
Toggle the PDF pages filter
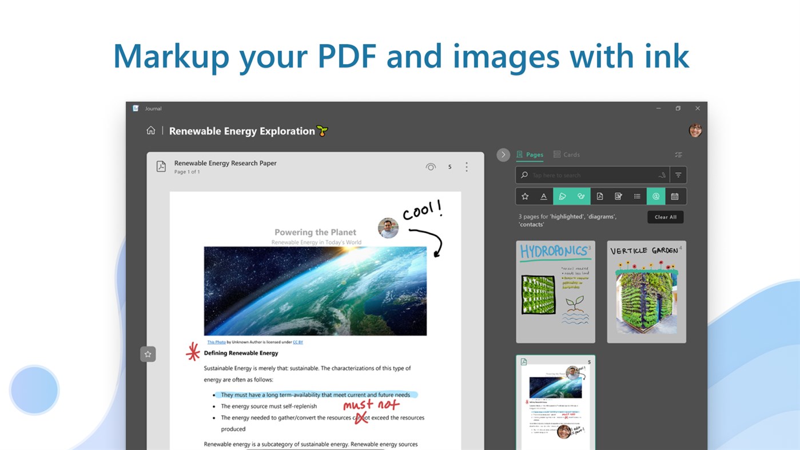(600, 196)
